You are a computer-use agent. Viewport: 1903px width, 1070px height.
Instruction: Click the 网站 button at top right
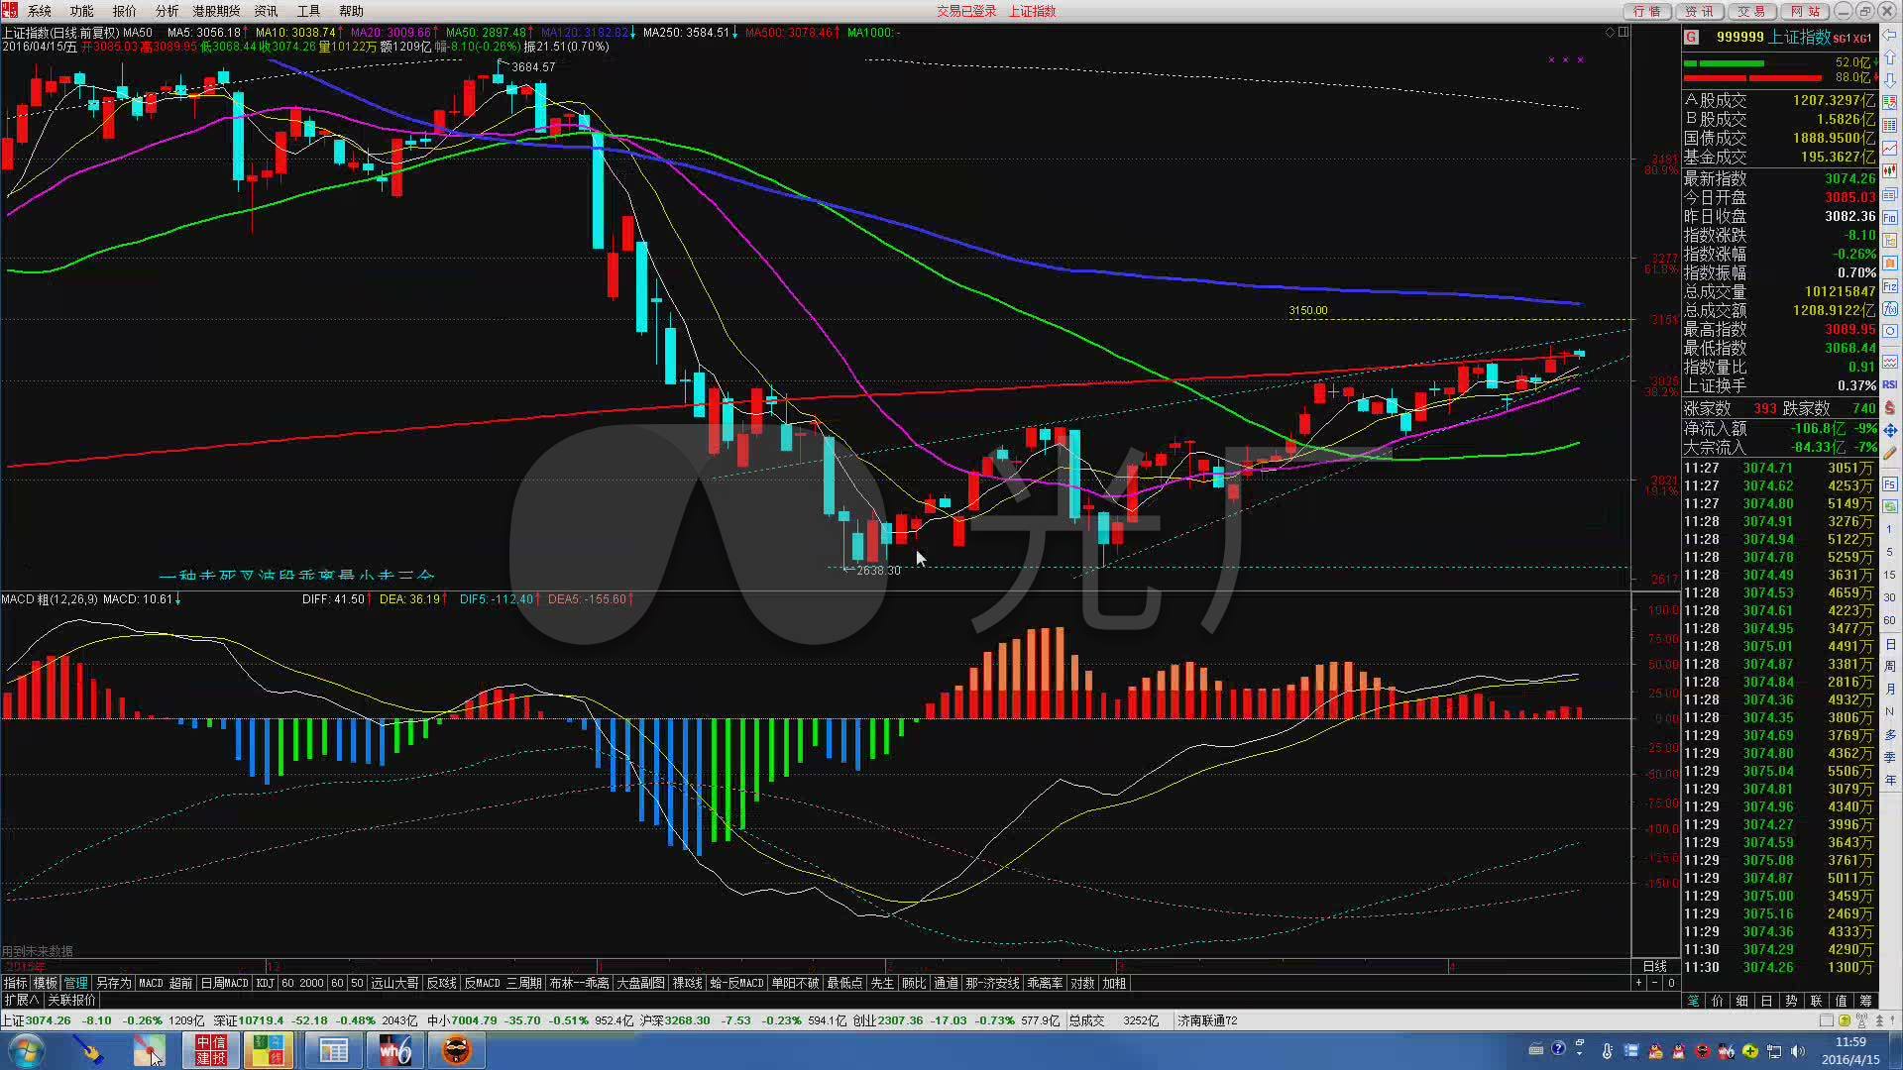pos(1804,11)
